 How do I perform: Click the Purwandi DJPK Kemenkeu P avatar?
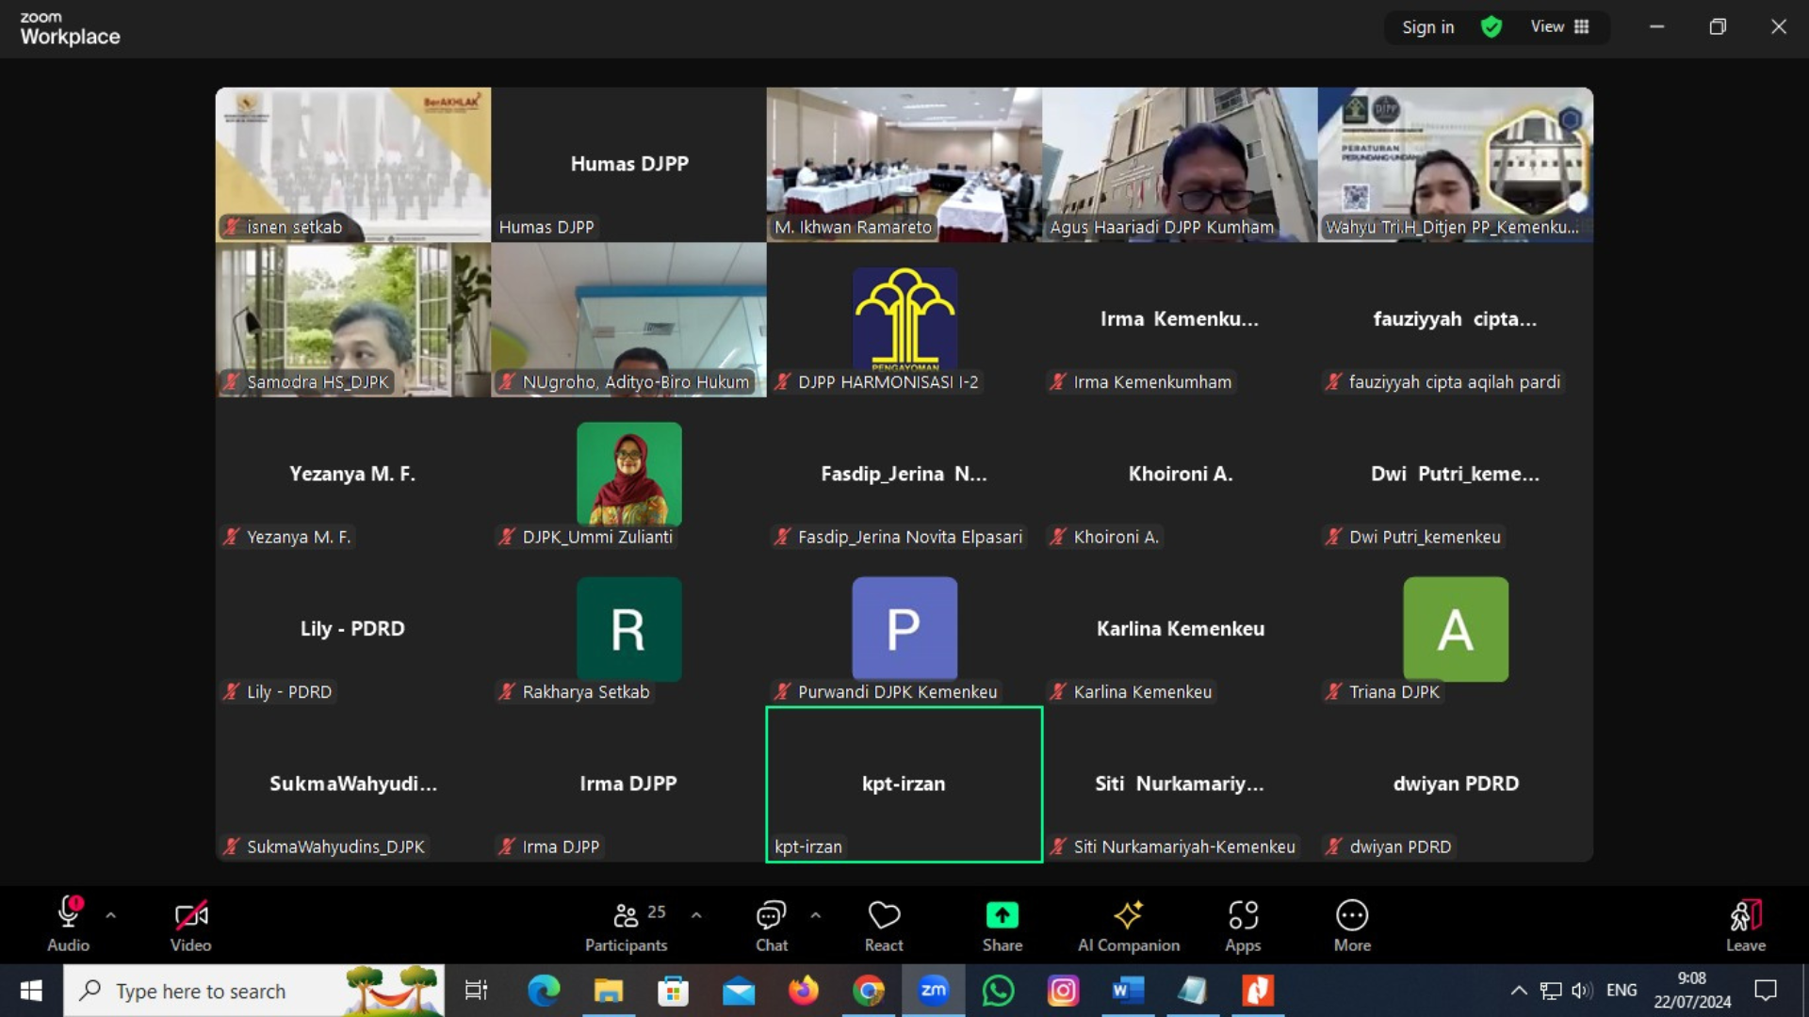click(x=904, y=629)
